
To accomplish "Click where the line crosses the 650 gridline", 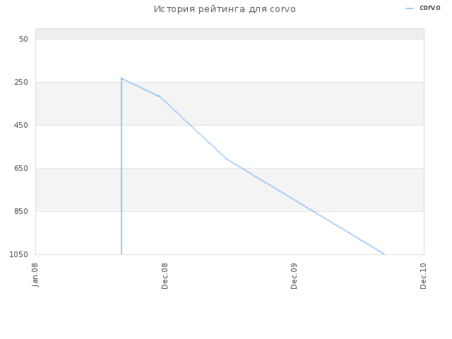I will 240,168.
